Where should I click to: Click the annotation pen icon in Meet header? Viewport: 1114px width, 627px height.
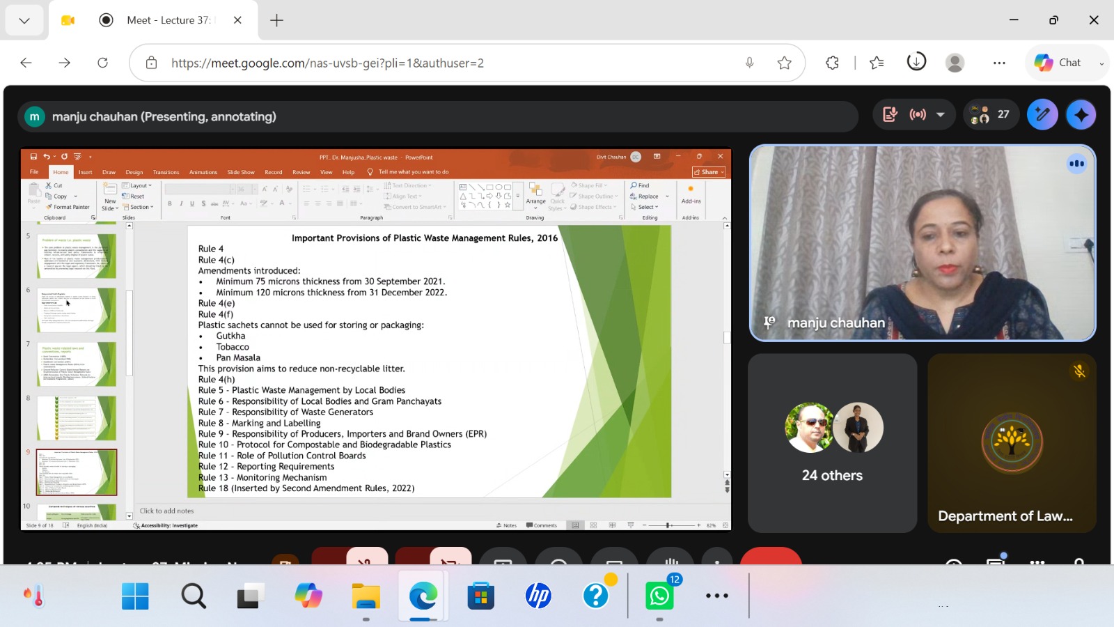[1042, 115]
